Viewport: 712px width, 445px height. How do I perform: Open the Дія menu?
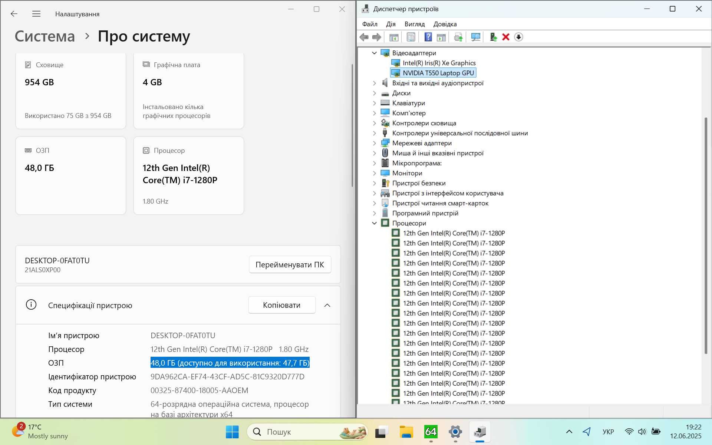[391, 24]
